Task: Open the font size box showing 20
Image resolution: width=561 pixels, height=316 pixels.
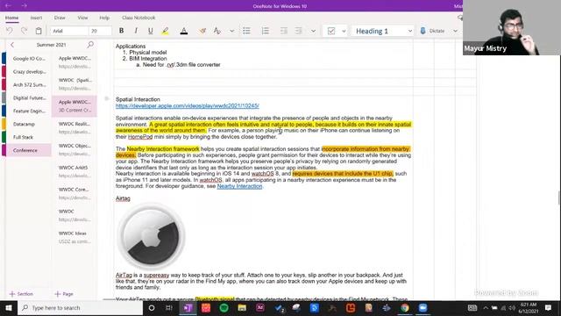Action: coord(100,31)
